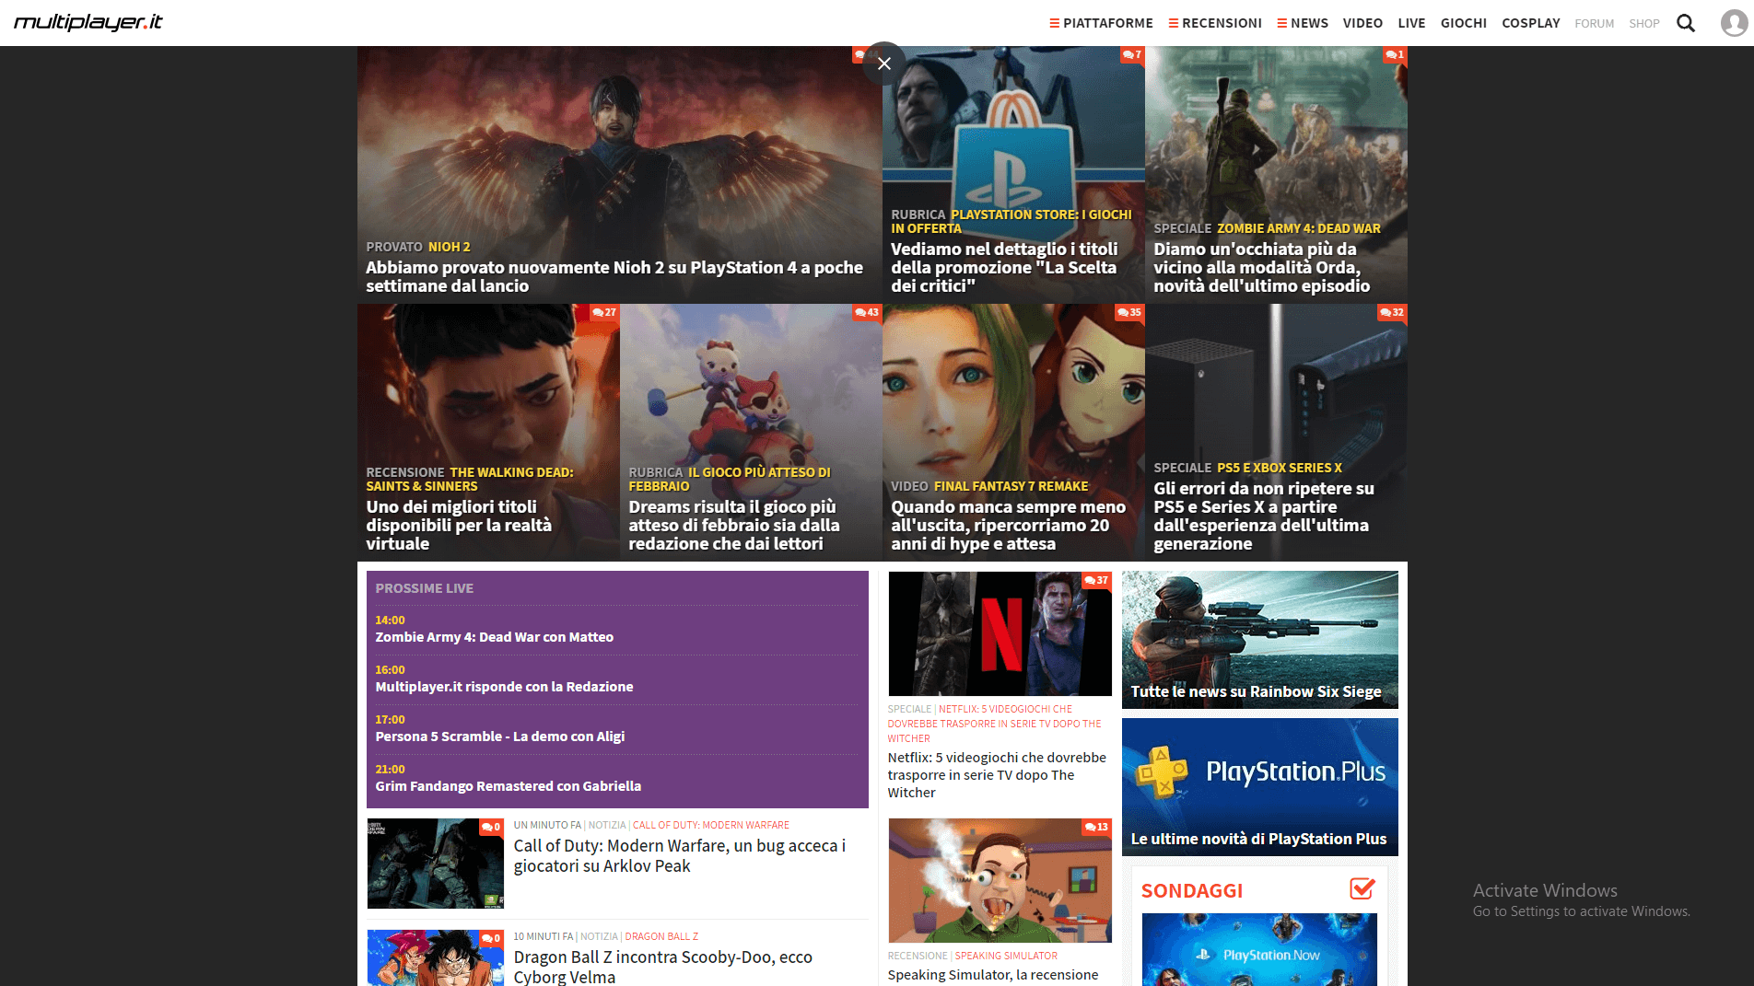Go to the Cosplay section
Image resolution: width=1754 pixels, height=986 pixels.
tap(1530, 23)
